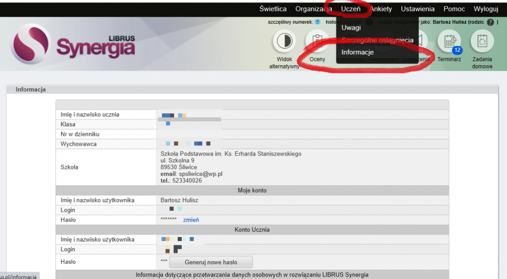Viewport: 507px width, 279px height.
Task: Open the Uczeń menu
Action: point(351,9)
